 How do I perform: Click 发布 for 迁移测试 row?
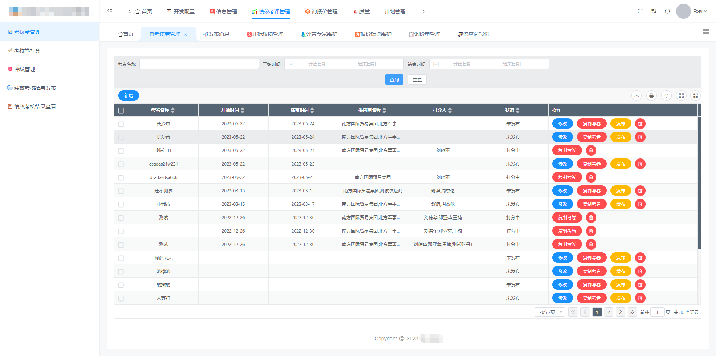coord(621,191)
